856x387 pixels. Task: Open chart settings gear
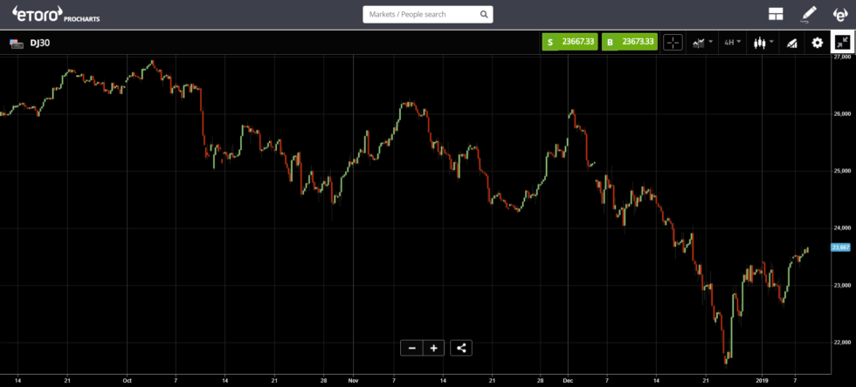click(x=818, y=43)
